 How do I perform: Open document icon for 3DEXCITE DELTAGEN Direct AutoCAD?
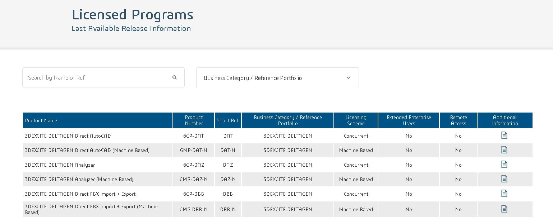[504, 135]
